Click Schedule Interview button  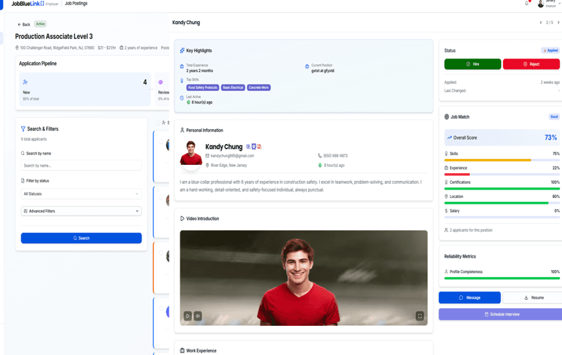click(500, 315)
